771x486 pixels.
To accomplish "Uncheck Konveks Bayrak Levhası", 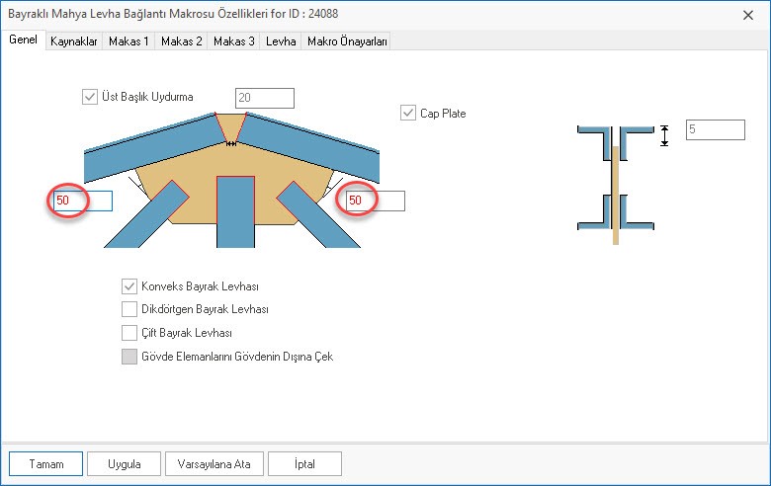I will point(129,286).
